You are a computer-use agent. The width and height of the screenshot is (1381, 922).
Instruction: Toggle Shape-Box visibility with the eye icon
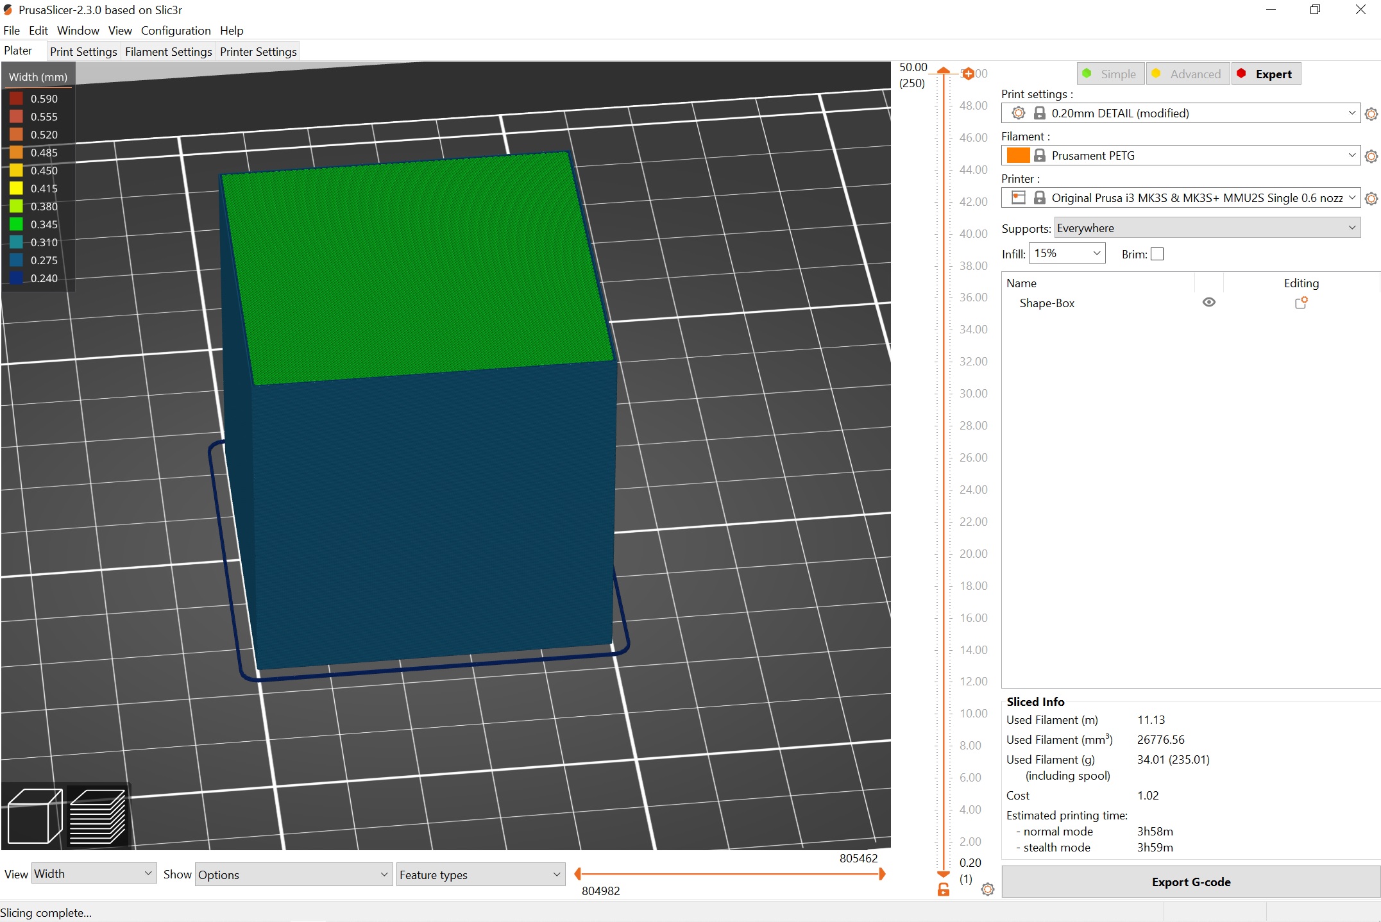(x=1209, y=301)
